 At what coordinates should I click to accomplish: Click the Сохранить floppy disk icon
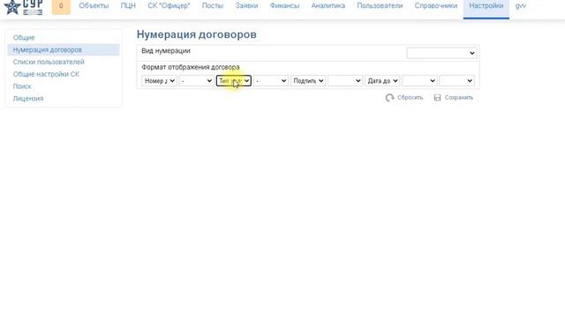tap(437, 98)
